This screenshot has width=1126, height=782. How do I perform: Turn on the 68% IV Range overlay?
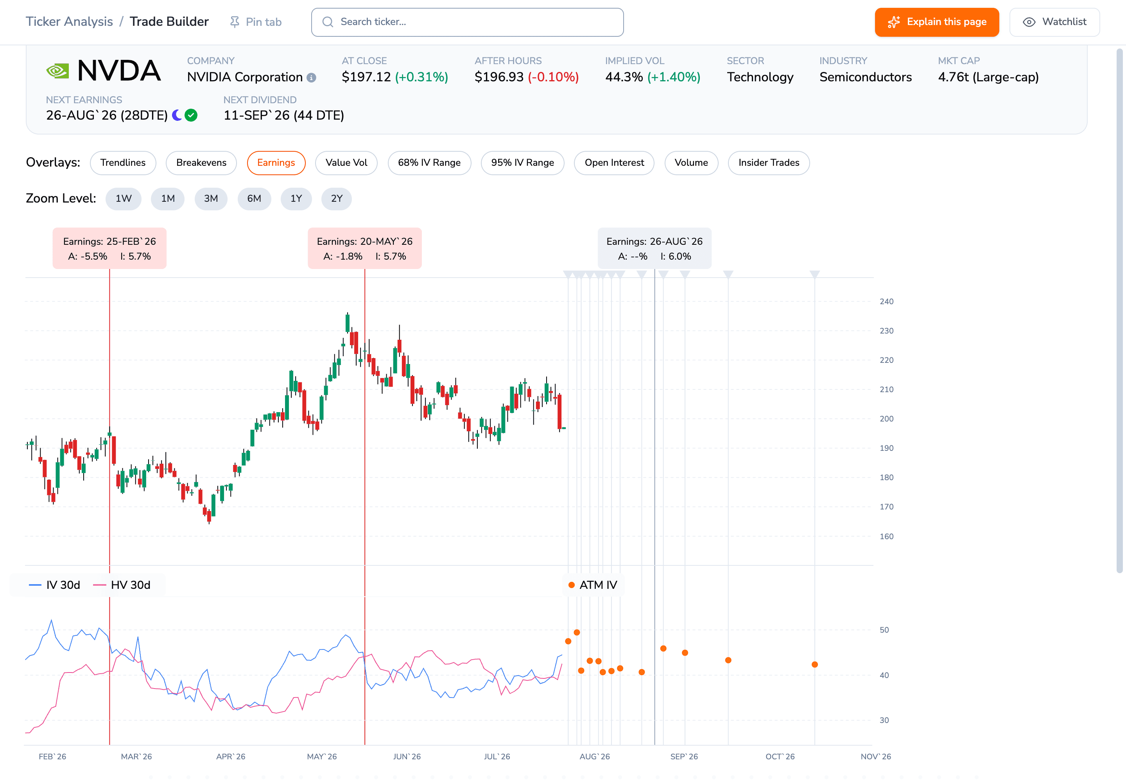(x=429, y=163)
